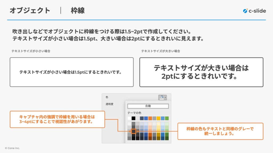This screenshot has width=273, height=153.
Task: Click the paint bucket fill color icon
Action: (162, 97)
